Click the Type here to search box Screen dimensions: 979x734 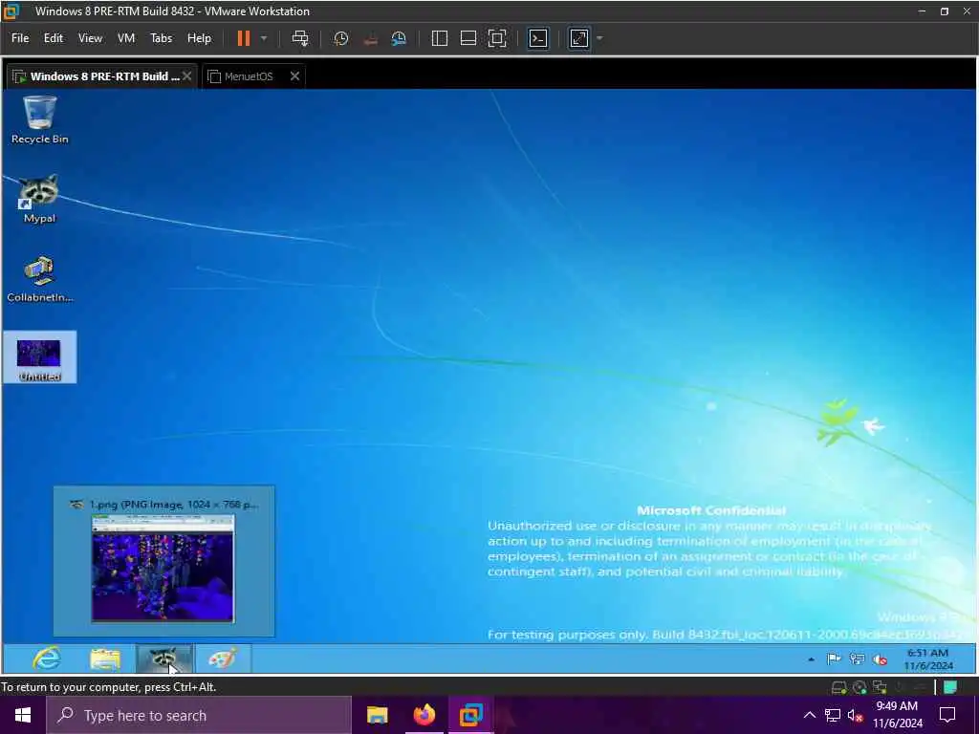(x=199, y=715)
